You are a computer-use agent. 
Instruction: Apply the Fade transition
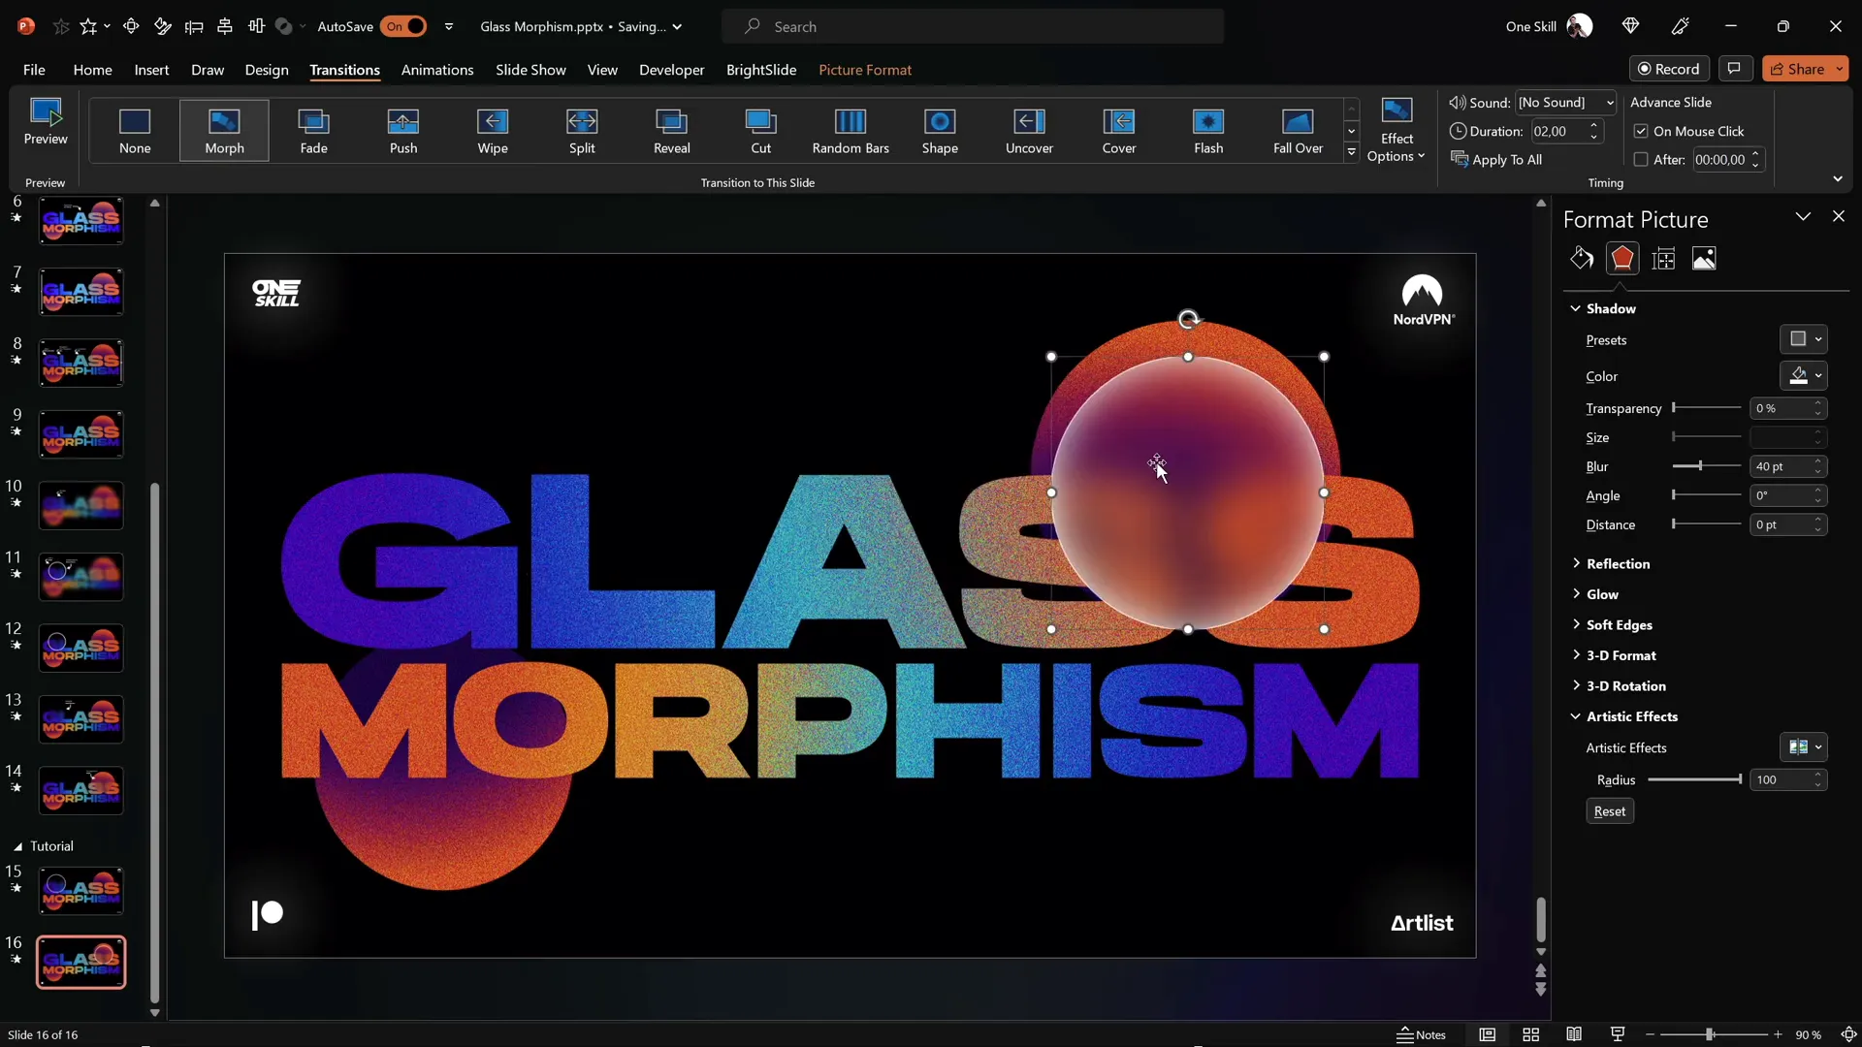(x=313, y=130)
